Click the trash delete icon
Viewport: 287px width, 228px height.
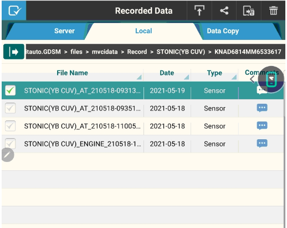click(273, 11)
